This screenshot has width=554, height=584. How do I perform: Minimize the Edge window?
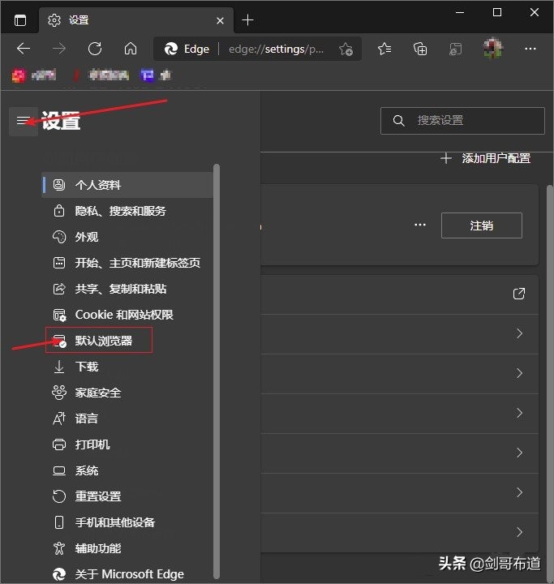[460, 13]
